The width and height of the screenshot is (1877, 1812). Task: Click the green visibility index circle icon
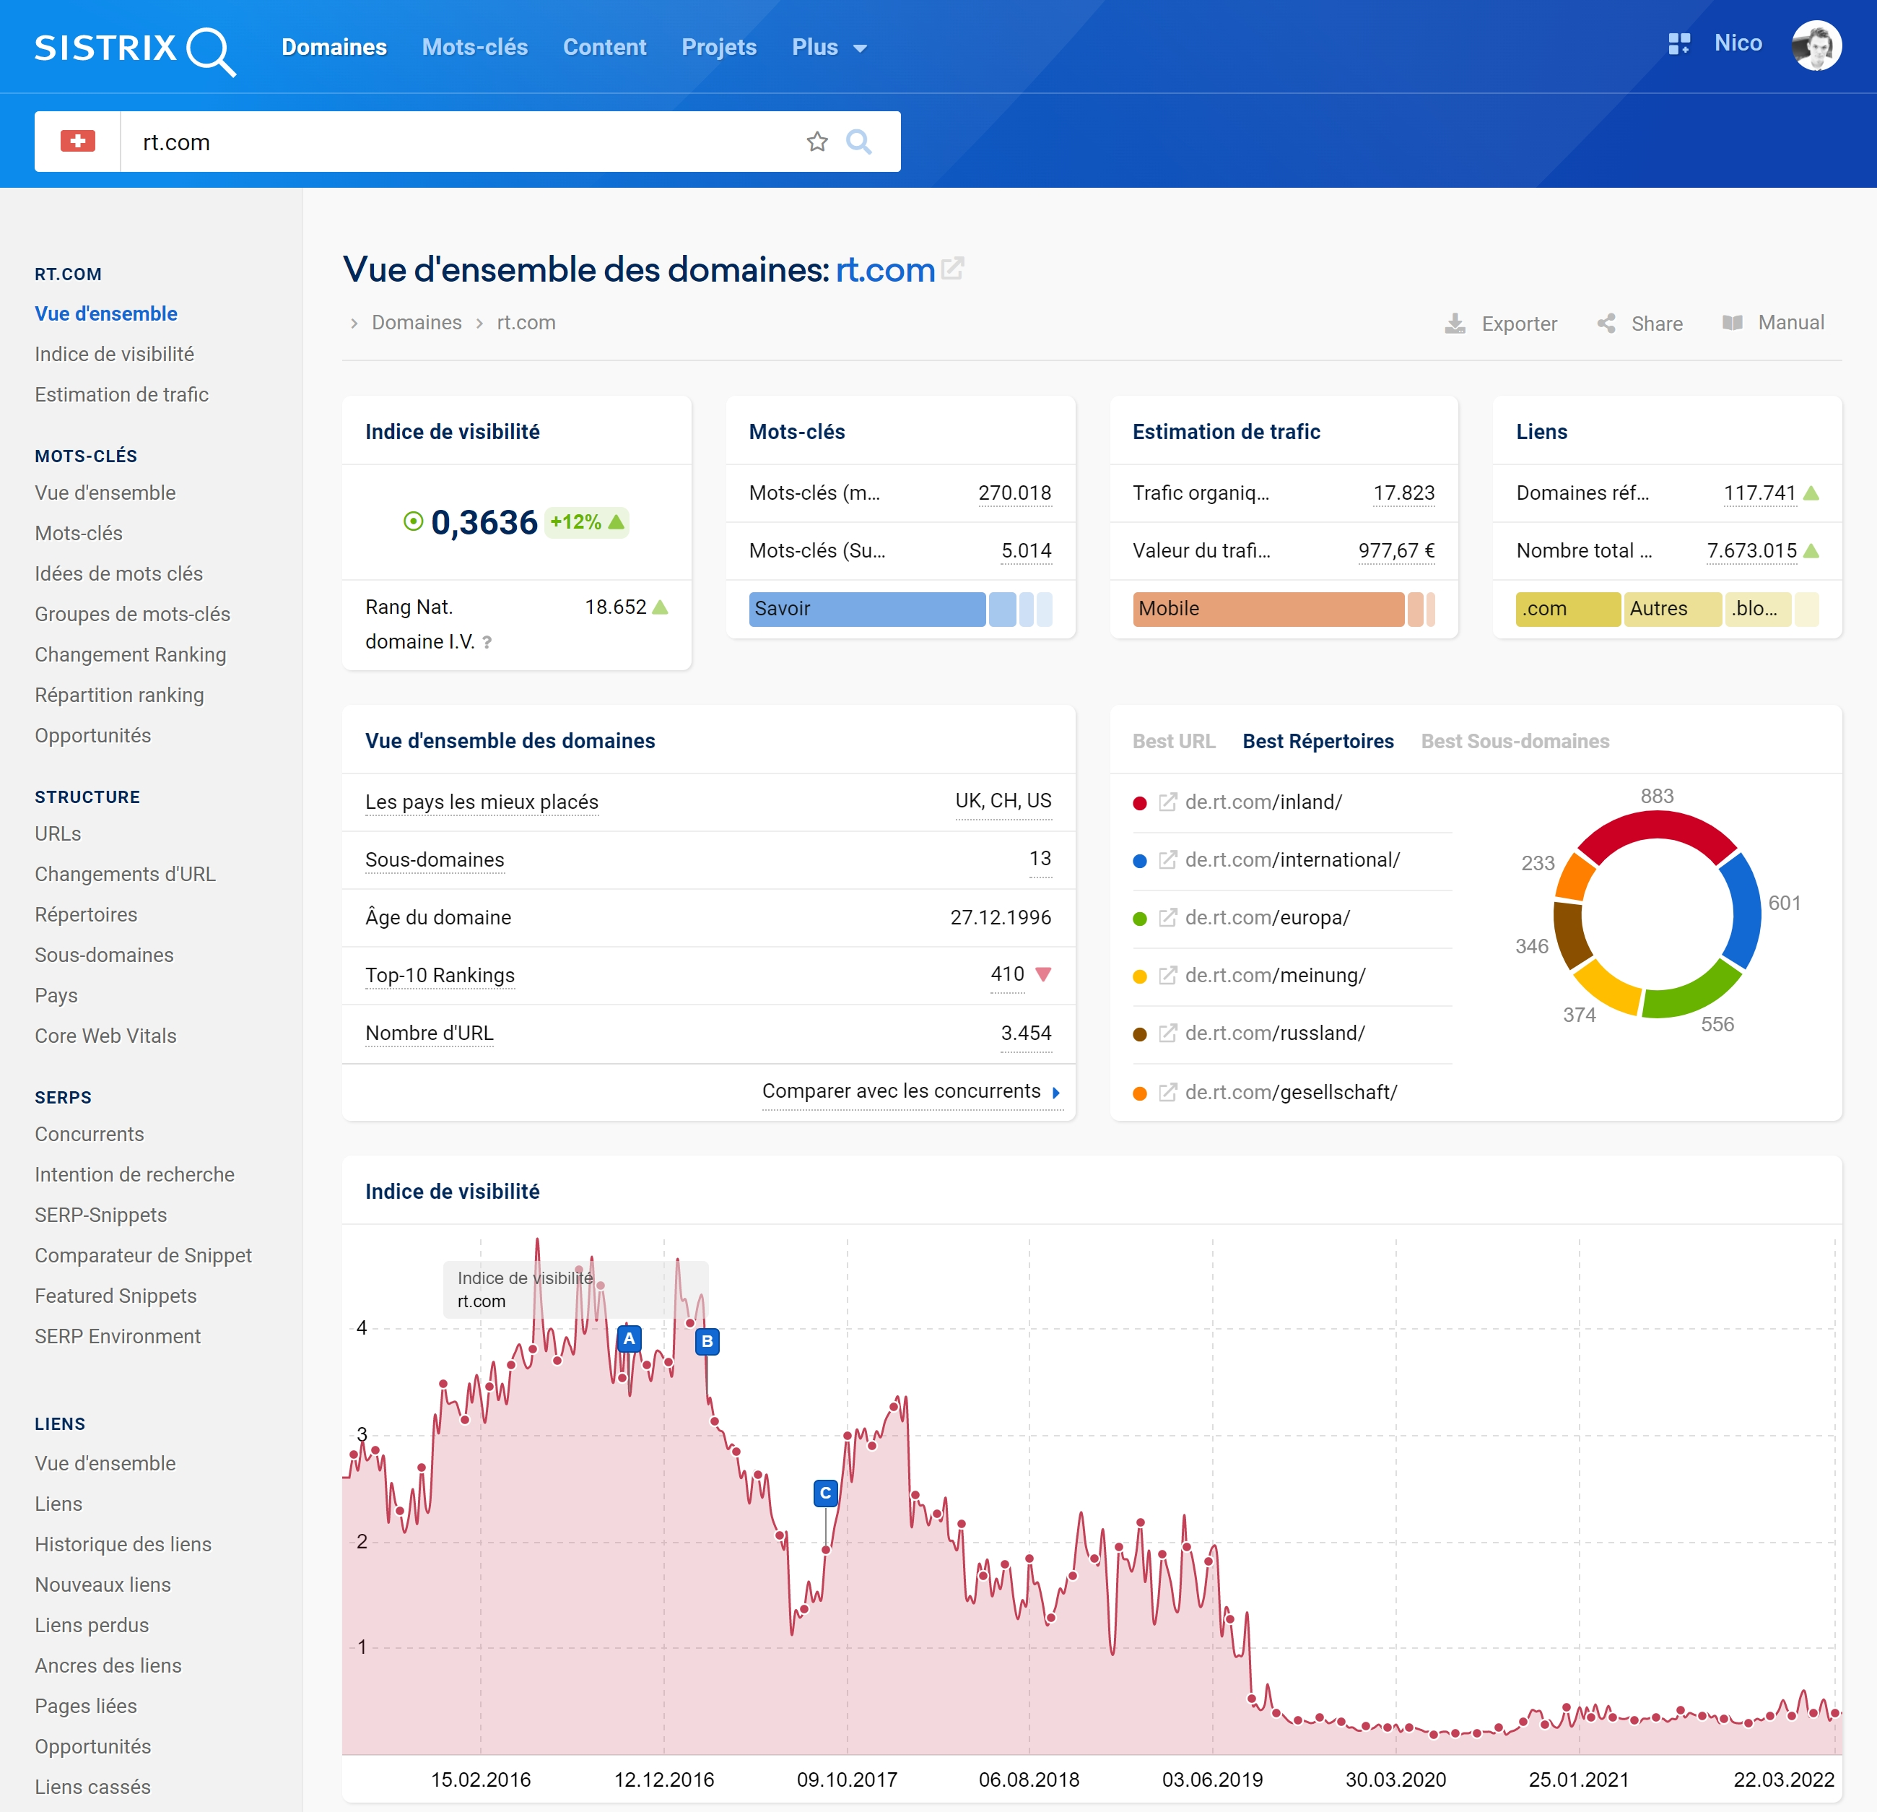tap(413, 521)
